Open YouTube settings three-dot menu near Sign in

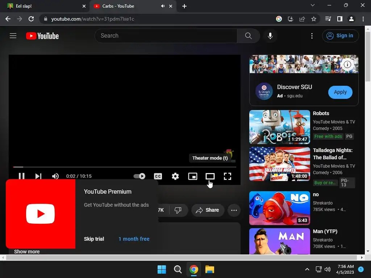(312, 36)
